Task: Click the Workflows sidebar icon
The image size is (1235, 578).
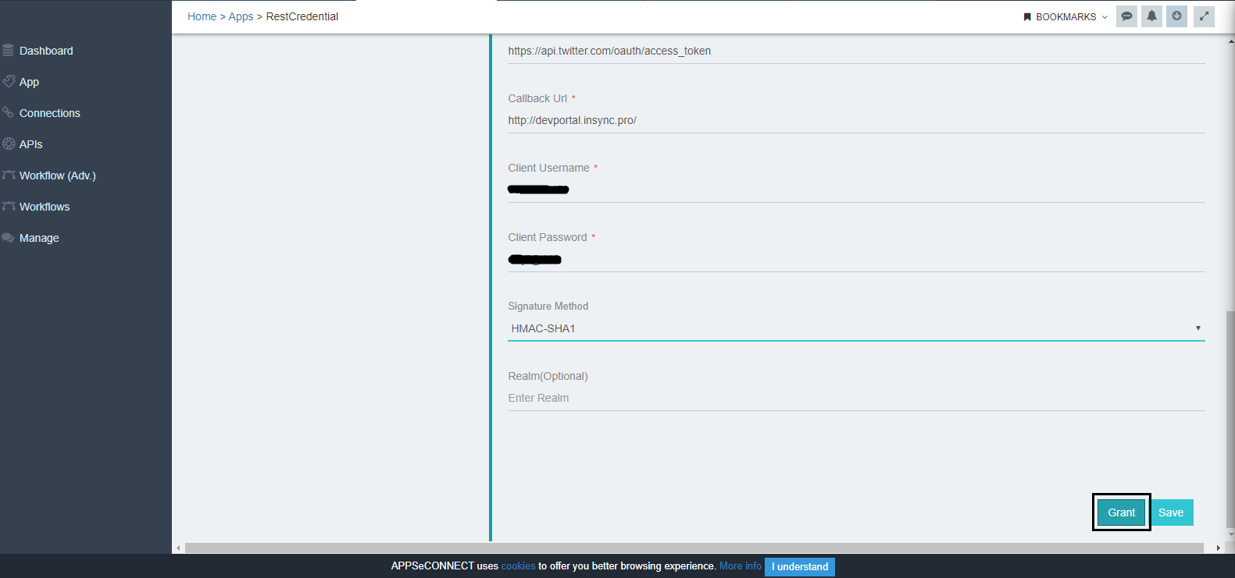Action: [x=9, y=206]
